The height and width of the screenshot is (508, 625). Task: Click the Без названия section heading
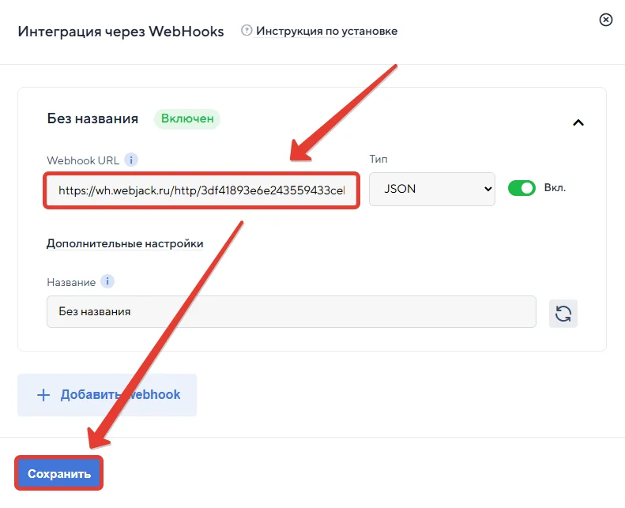point(92,119)
